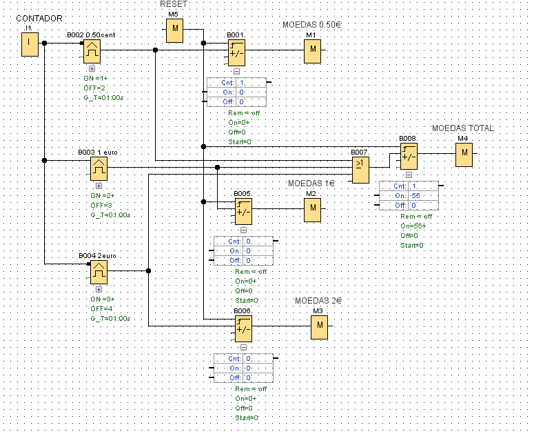Click the M4 MOEDAS TOTAL flag block

point(464,155)
